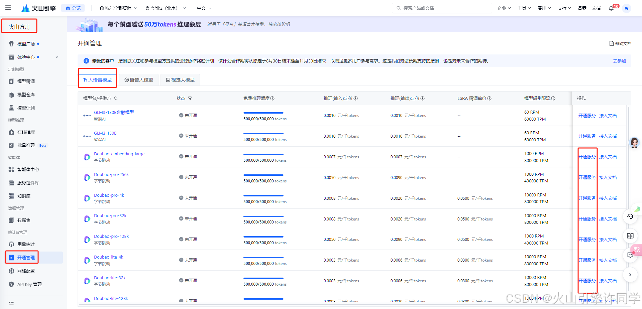Click the filter icon next to 状态

[190, 98]
